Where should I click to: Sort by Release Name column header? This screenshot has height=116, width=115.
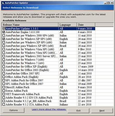[x=30, y=25]
